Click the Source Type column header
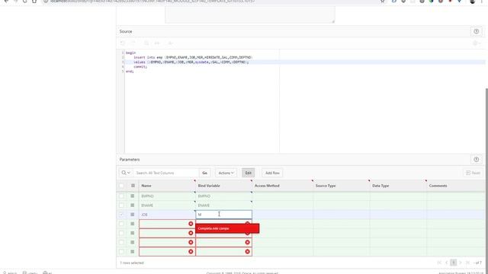The image size is (488, 274). point(342,186)
